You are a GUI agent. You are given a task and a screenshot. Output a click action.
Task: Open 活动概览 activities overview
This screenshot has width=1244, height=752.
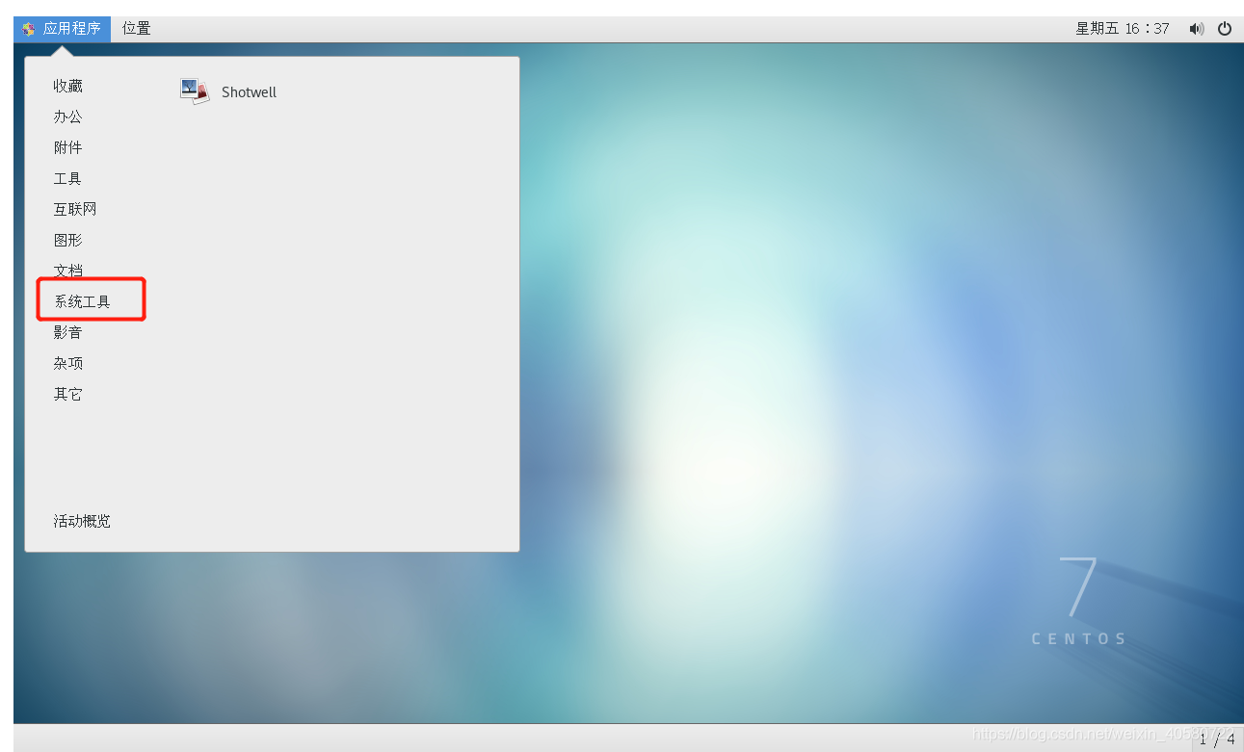click(82, 521)
